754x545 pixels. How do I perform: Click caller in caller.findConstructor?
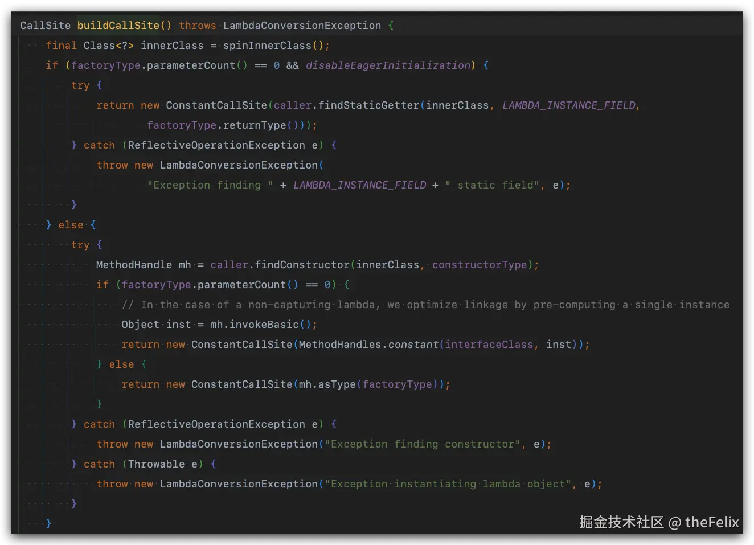pos(230,265)
